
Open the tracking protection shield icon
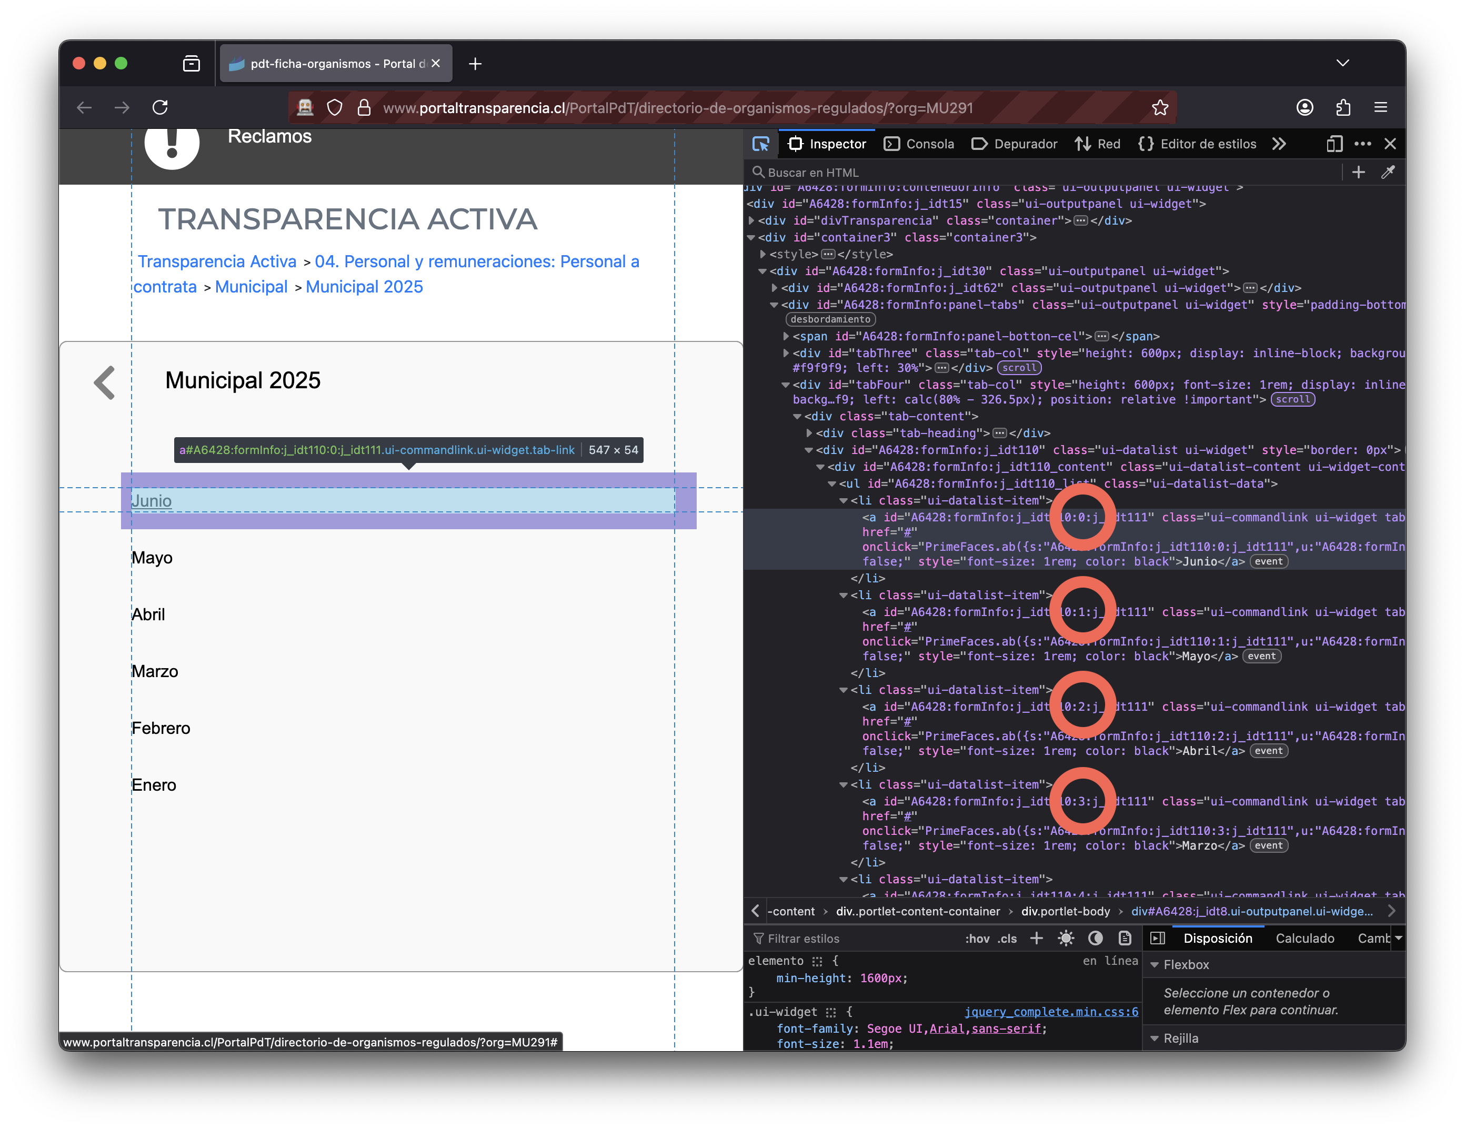334,107
